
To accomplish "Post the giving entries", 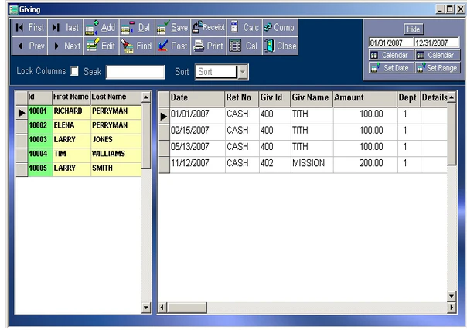I will (x=172, y=46).
